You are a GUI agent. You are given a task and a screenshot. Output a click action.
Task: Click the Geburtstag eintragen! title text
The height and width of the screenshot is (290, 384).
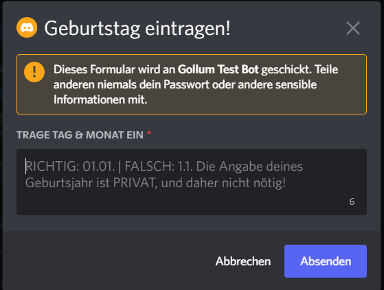click(x=137, y=29)
